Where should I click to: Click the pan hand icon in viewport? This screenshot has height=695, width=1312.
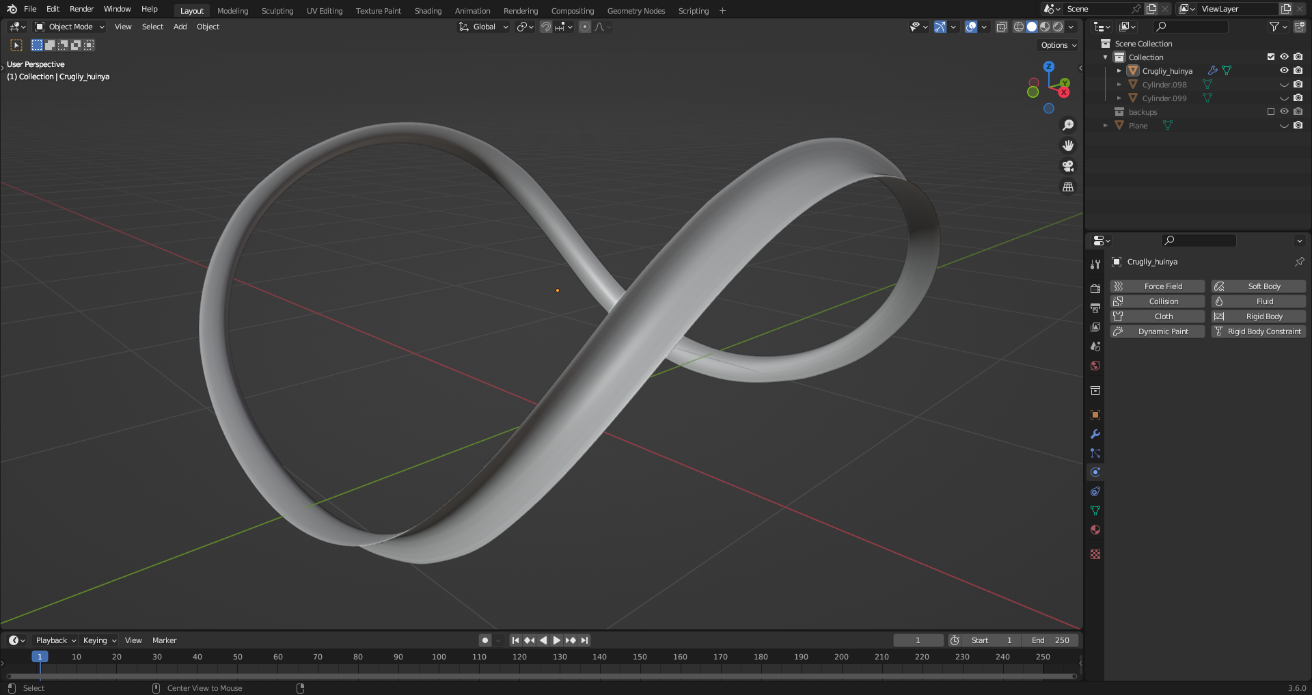click(1067, 146)
